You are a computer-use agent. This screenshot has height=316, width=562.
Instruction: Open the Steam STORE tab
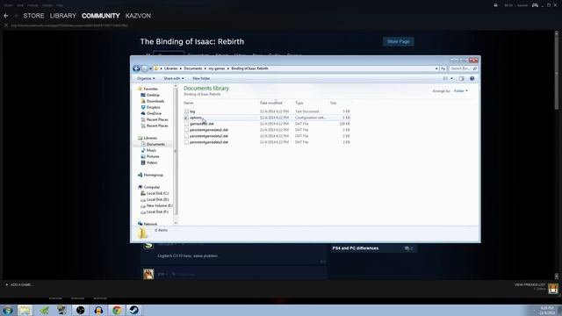[33, 16]
